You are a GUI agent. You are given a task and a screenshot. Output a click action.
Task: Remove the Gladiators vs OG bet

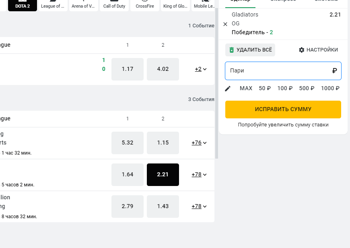coord(225,24)
